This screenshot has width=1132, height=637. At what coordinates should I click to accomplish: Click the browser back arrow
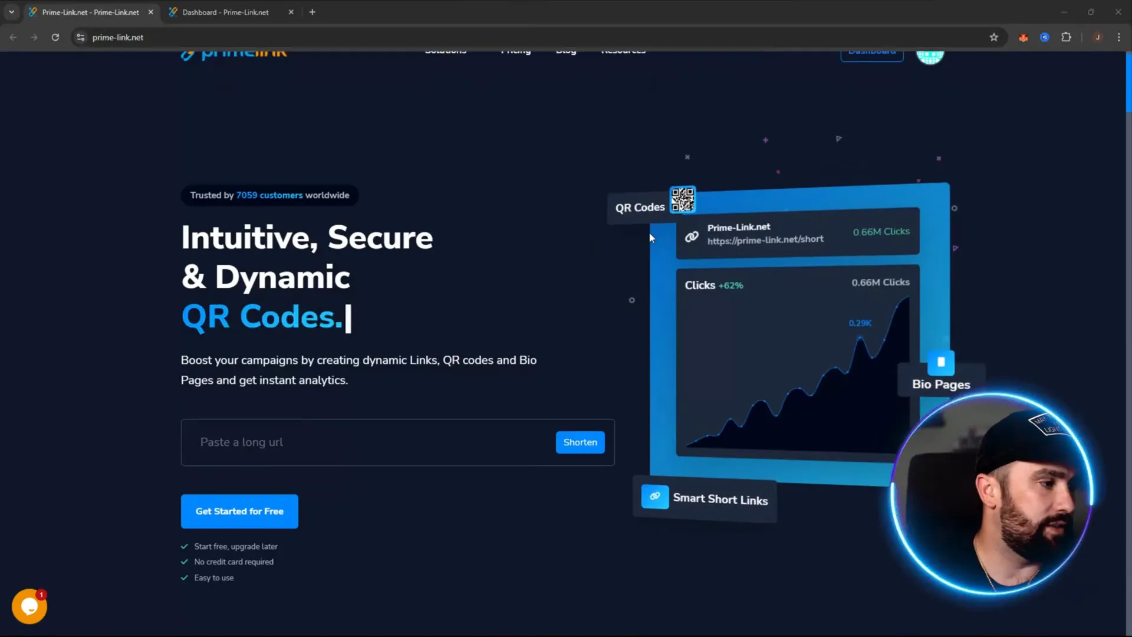13,37
